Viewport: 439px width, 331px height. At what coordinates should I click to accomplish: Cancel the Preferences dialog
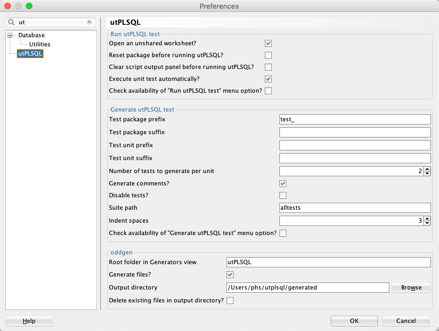406,321
